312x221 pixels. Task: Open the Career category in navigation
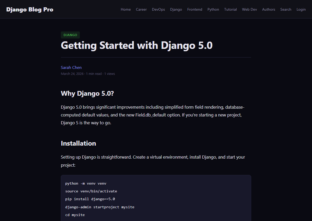point(141,9)
